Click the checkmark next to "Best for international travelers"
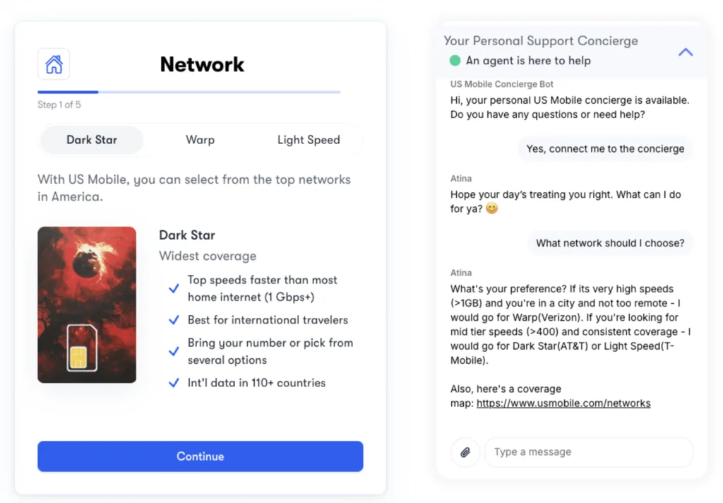 [174, 320]
